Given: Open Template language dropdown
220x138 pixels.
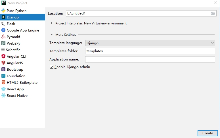Looking at the screenshot, I should click(150, 43).
